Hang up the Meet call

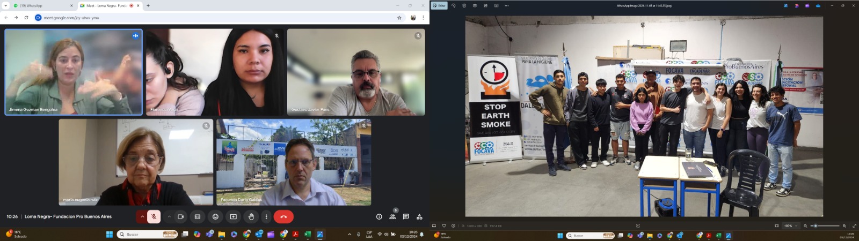point(283,217)
